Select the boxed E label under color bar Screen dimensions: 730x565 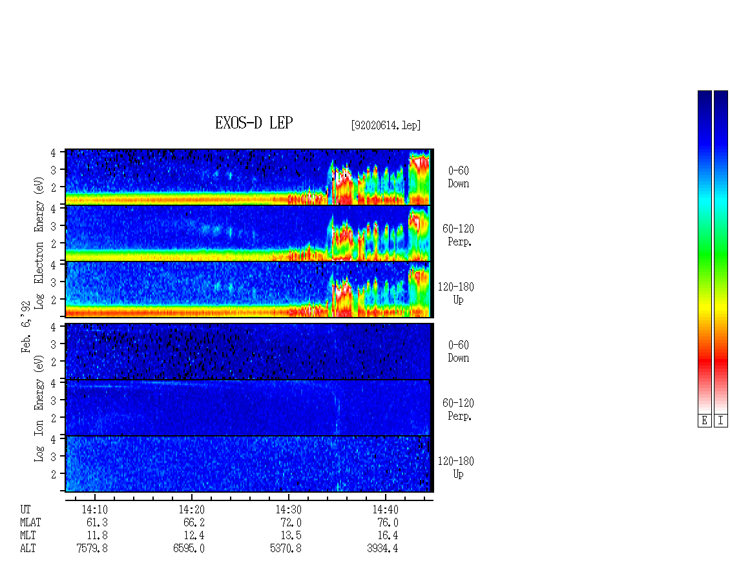pyautogui.click(x=704, y=421)
